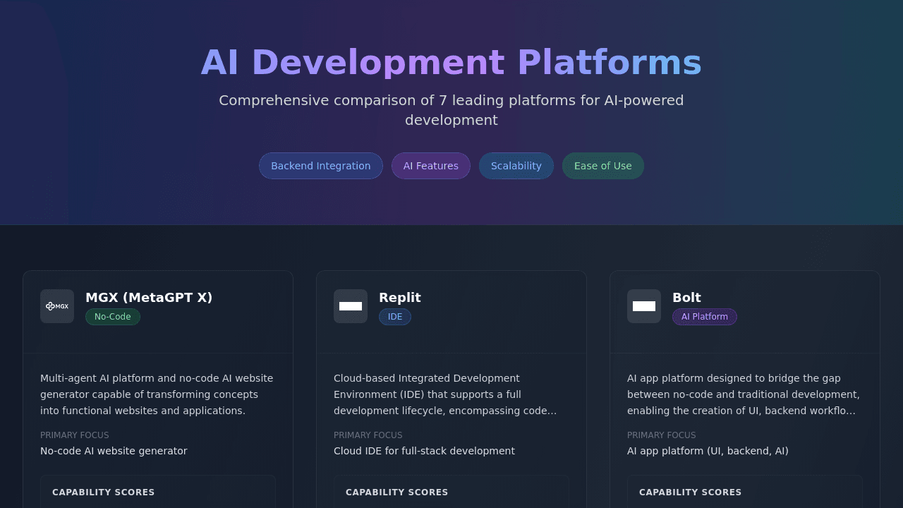Viewport: 903px width, 508px height.
Task: Click the No-Code badge on MGX card
Action: 113,317
